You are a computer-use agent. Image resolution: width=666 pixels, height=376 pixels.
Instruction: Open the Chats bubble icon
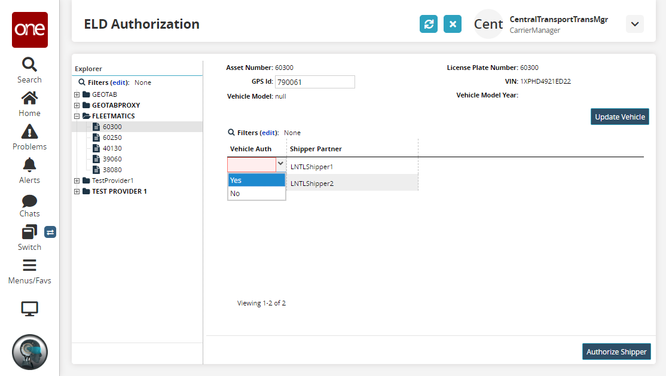tap(29, 201)
